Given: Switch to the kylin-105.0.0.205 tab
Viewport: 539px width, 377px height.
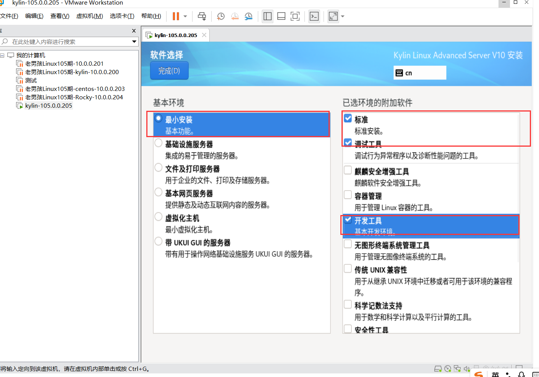Looking at the screenshot, I should point(176,35).
